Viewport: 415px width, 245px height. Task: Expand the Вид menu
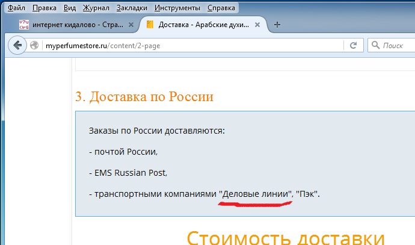(x=70, y=8)
